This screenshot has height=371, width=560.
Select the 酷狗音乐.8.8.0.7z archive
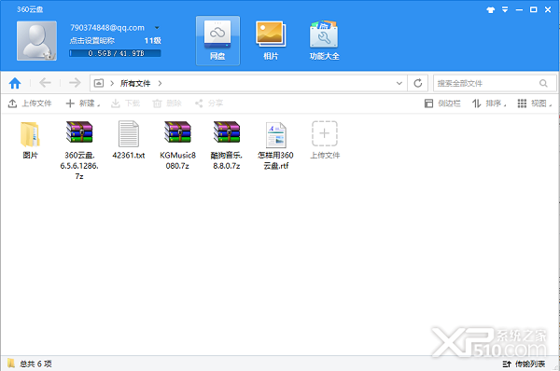pos(227,144)
